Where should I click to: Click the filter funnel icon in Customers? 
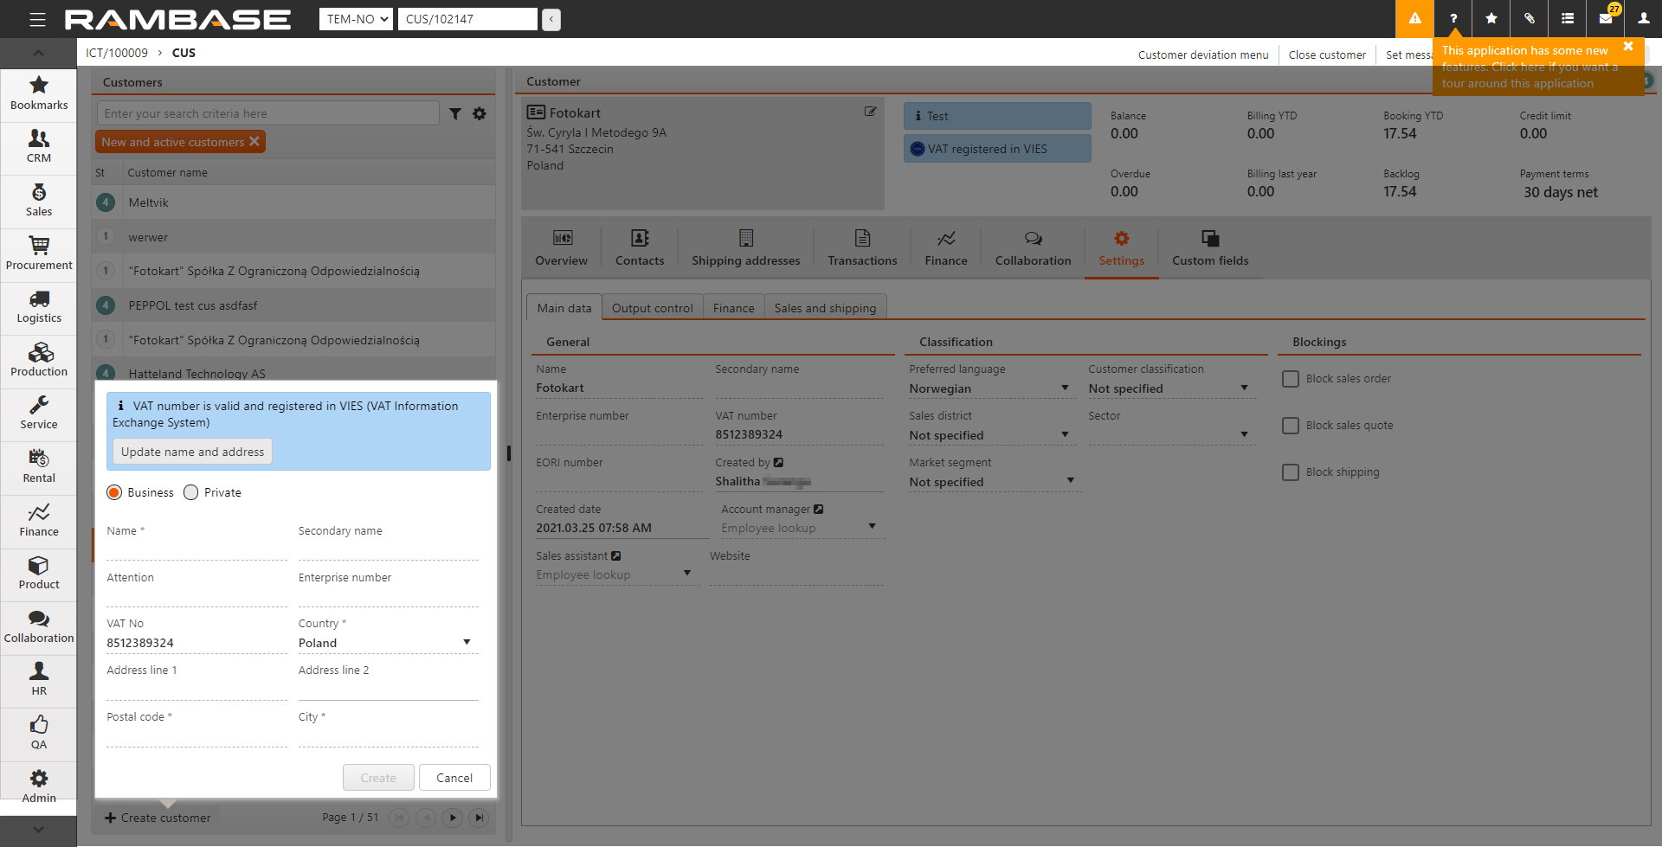coord(455,114)
